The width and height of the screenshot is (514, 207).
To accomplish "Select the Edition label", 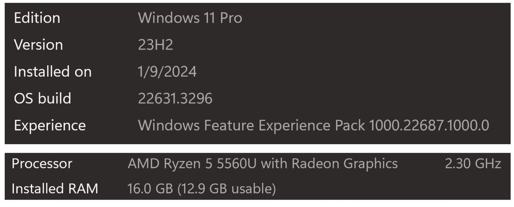I will (x=37, y=18).
